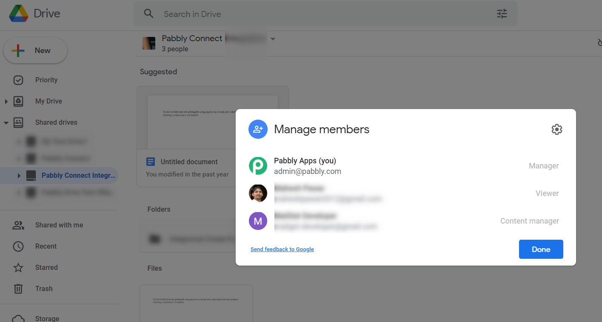Viewport: 602px width, 322px height.
Task: Click admin@pabbly.com email
Action: (308, 171)
